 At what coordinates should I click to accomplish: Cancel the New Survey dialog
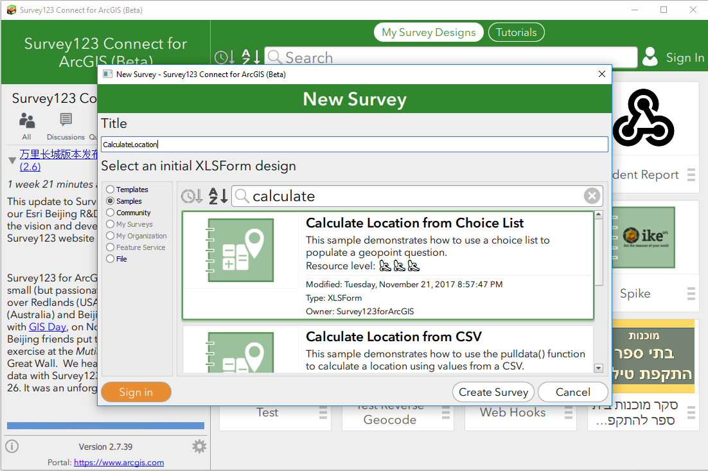click(572, 392)
